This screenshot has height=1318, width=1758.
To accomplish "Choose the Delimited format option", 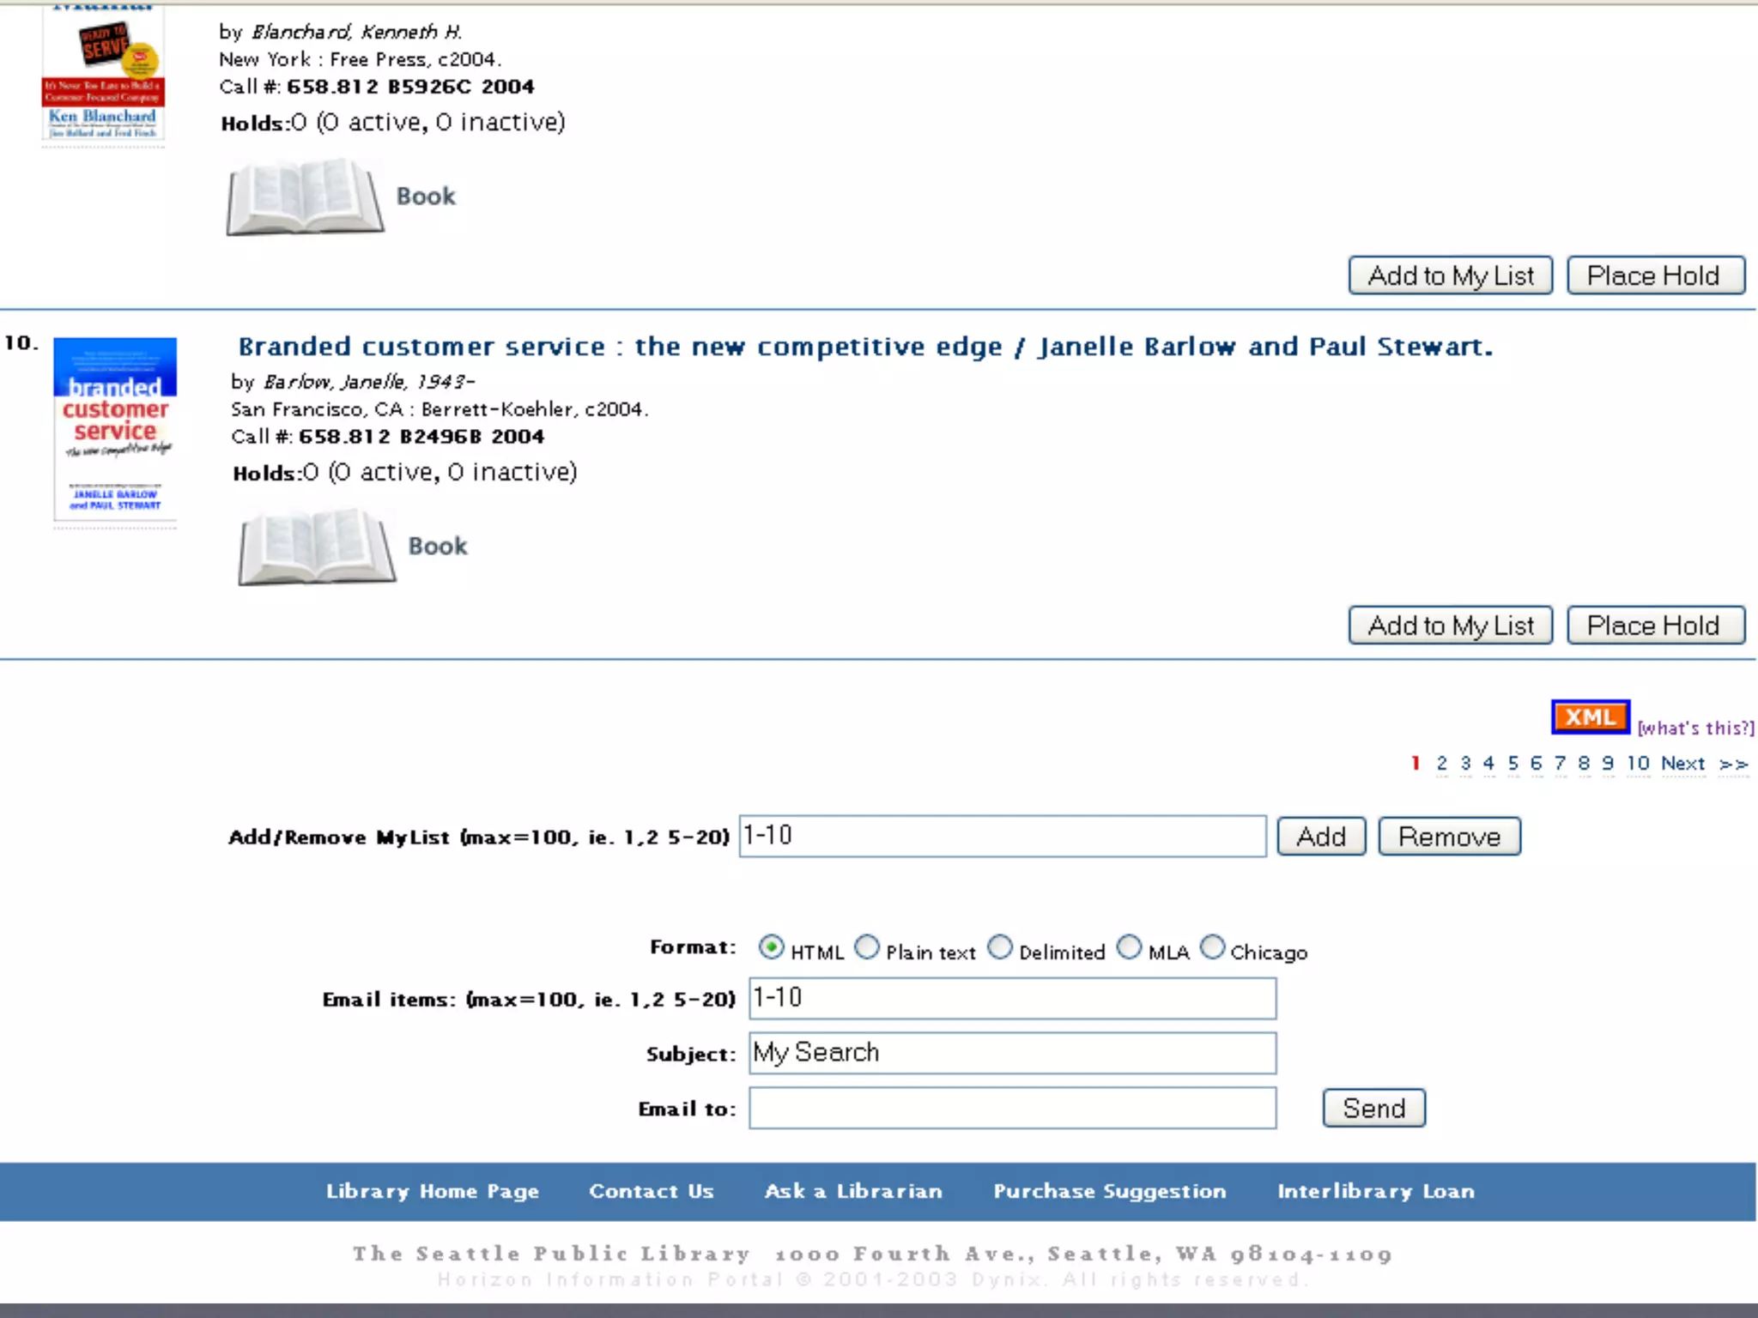I will point(1000,947).
